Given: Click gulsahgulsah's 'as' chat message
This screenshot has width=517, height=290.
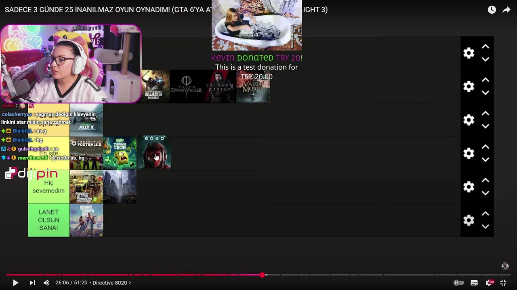Looking at the screenshot, I should pyautogui.click(x=29, y=149).
